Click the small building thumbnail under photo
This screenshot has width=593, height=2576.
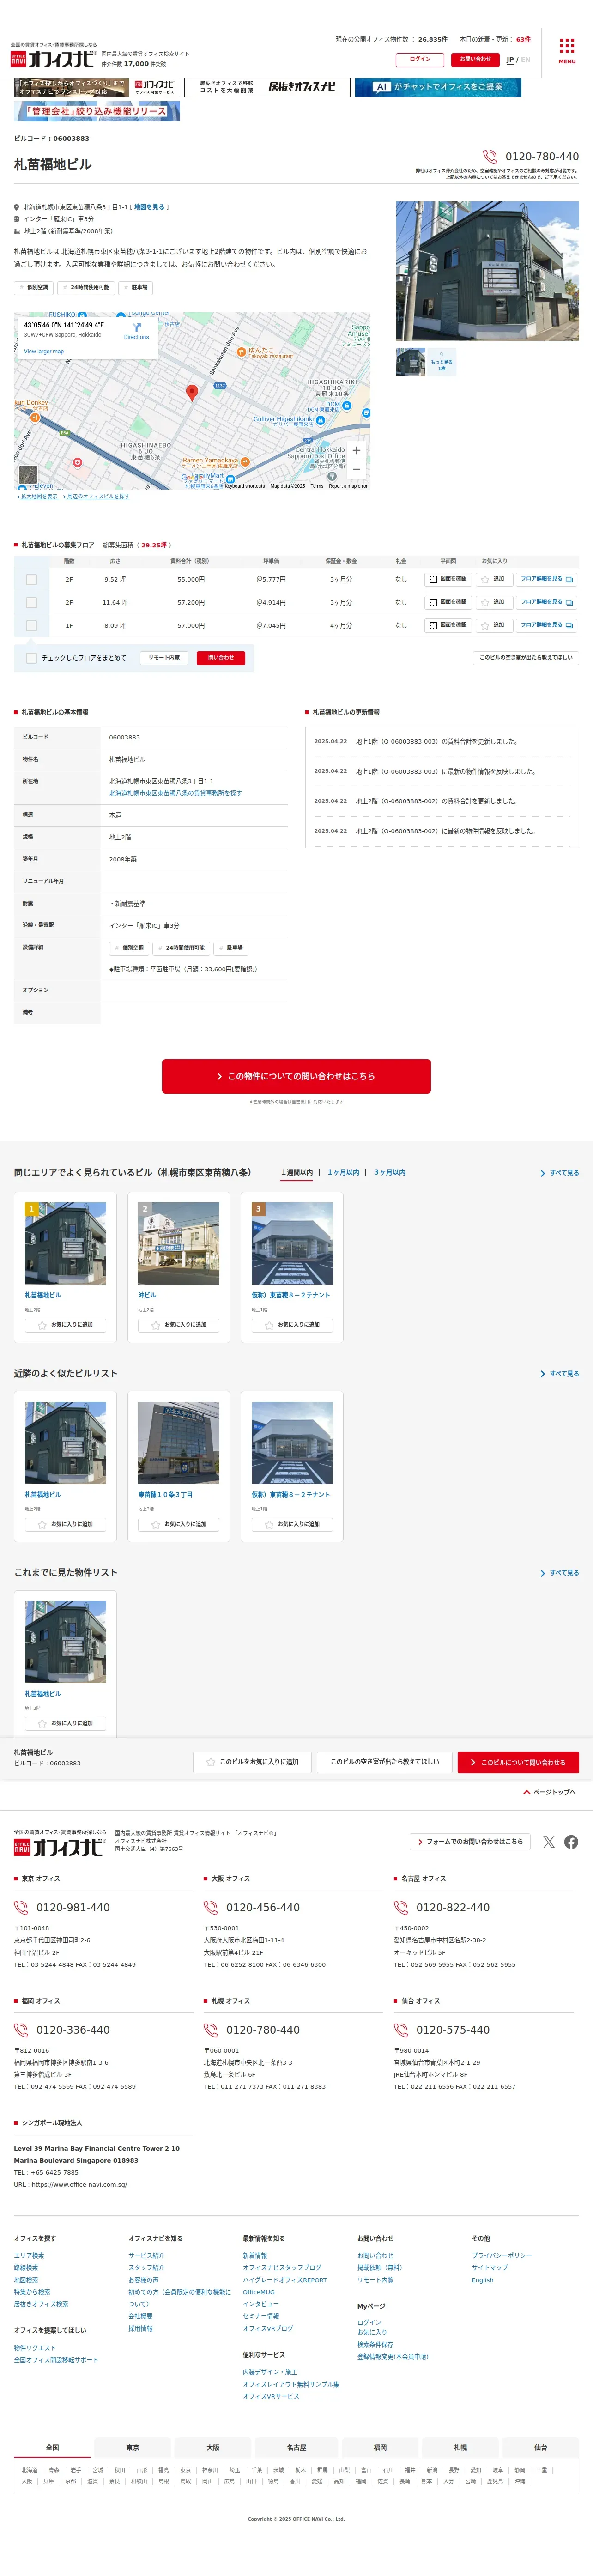coord(410,362)
